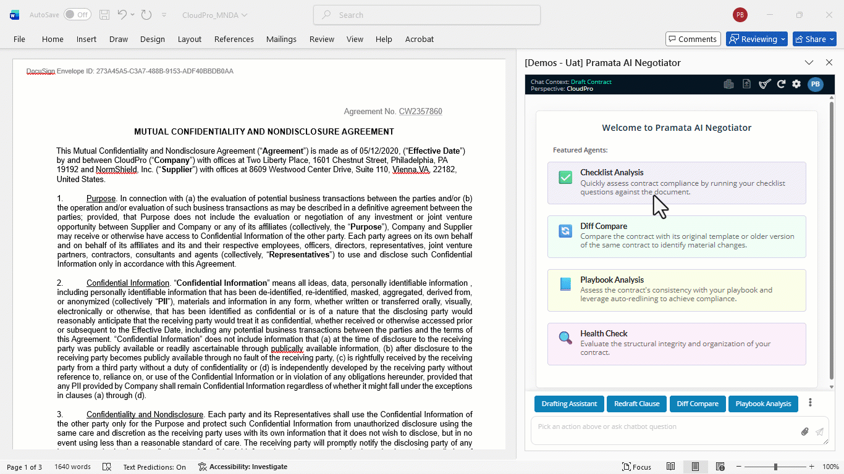Open the View tab
Image resolution: width=844 pixels, height=474 pixels.
pyautogui.click(x=355, y=39)
